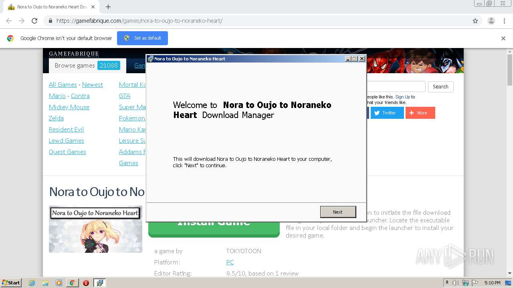
Task: Open the Pokemon games link
Action: (x=132, y=118)
